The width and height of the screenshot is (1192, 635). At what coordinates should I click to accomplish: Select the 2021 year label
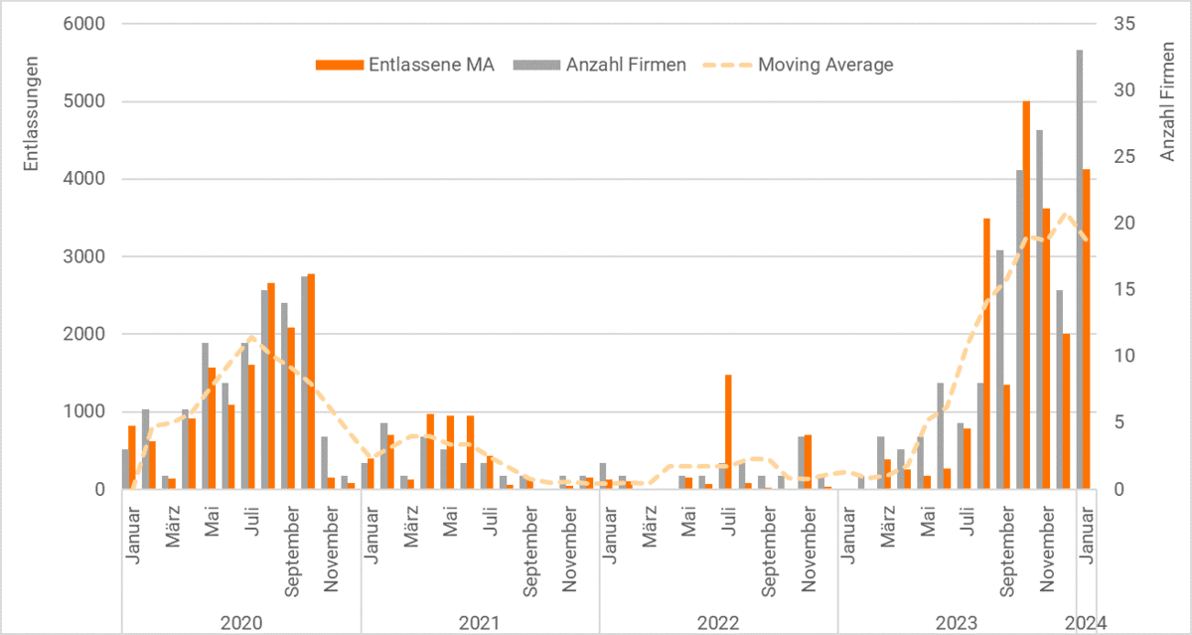(480, 623)
